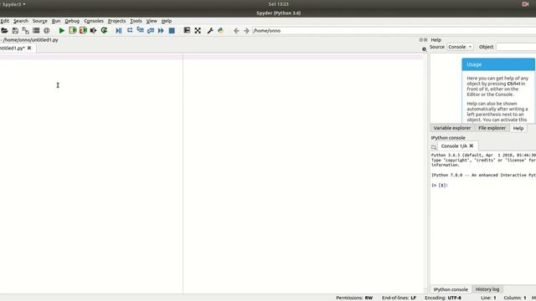Click the IPython In [1]: prompt
The width and height of the screenshot is (536, 301).
[439, 186]
